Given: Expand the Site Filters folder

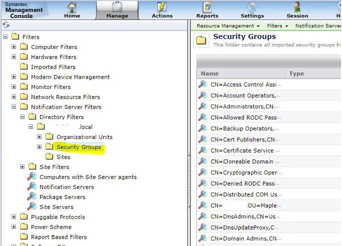Looking at the screenshot, I should click(x=23, y=167).
